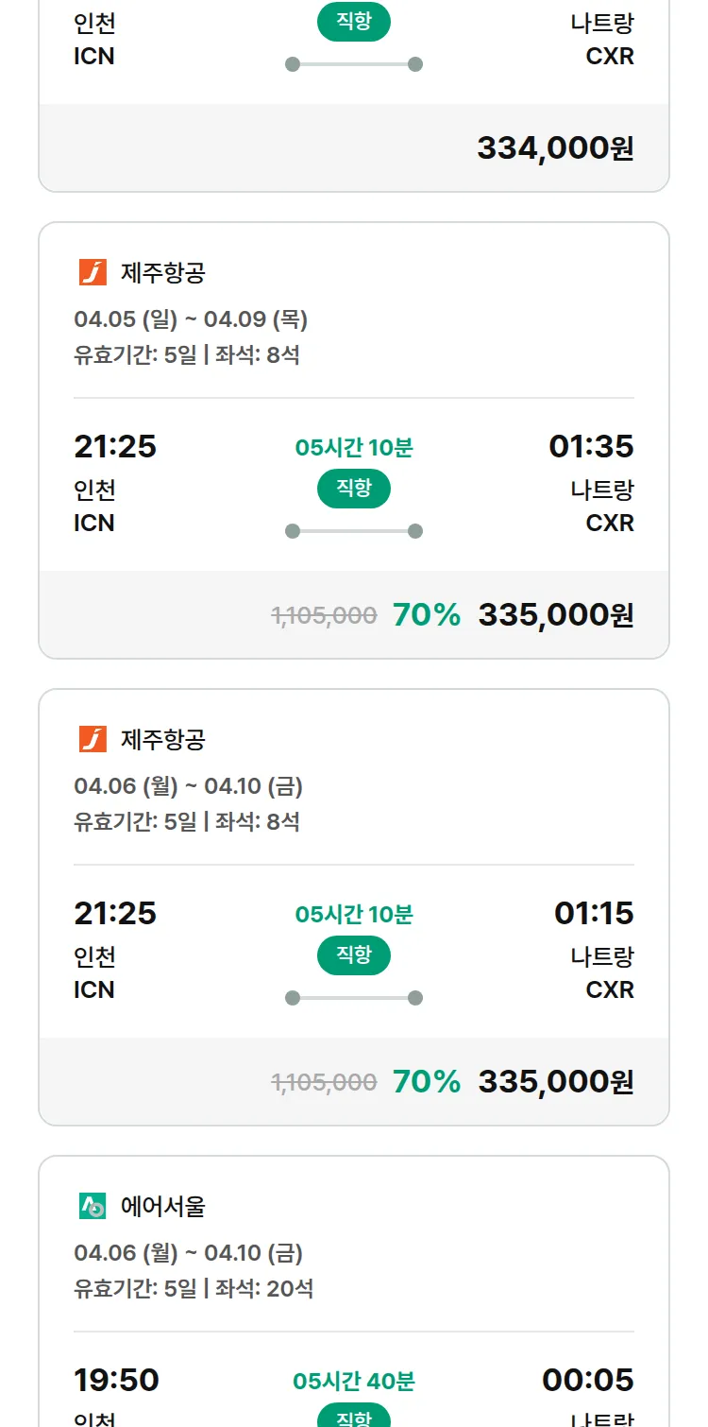Click route line under the 01:15 arrival flight
This screenshot has height=1427, width=708.
354,998
